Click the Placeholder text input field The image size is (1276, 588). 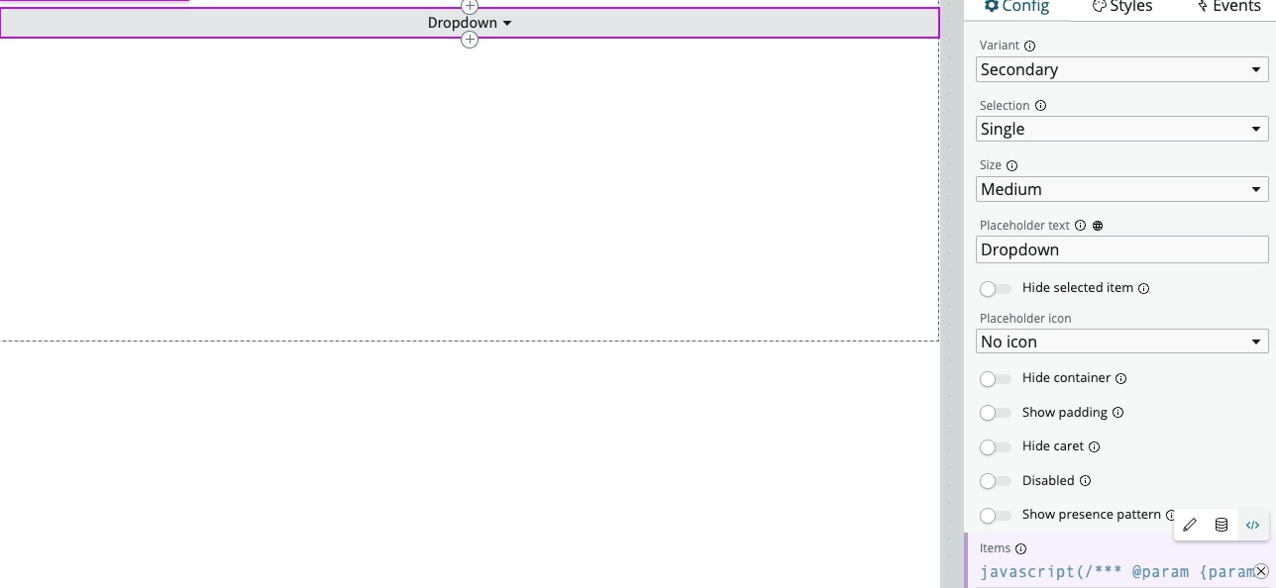(1121, 249)
